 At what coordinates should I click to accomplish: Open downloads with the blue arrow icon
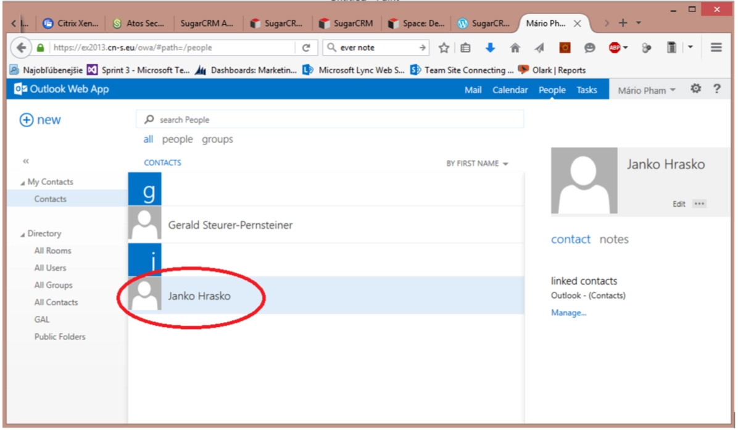pyautogui.click(x=490, y=48)
